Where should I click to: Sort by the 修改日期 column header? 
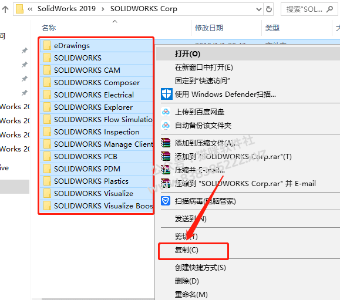[209, 28]
